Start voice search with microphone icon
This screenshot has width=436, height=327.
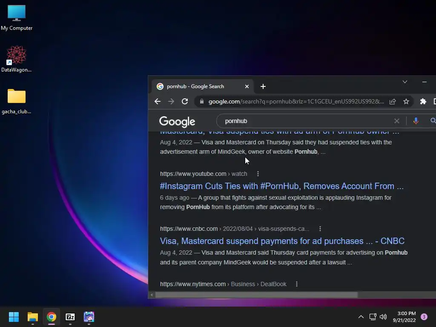point(416,121)
